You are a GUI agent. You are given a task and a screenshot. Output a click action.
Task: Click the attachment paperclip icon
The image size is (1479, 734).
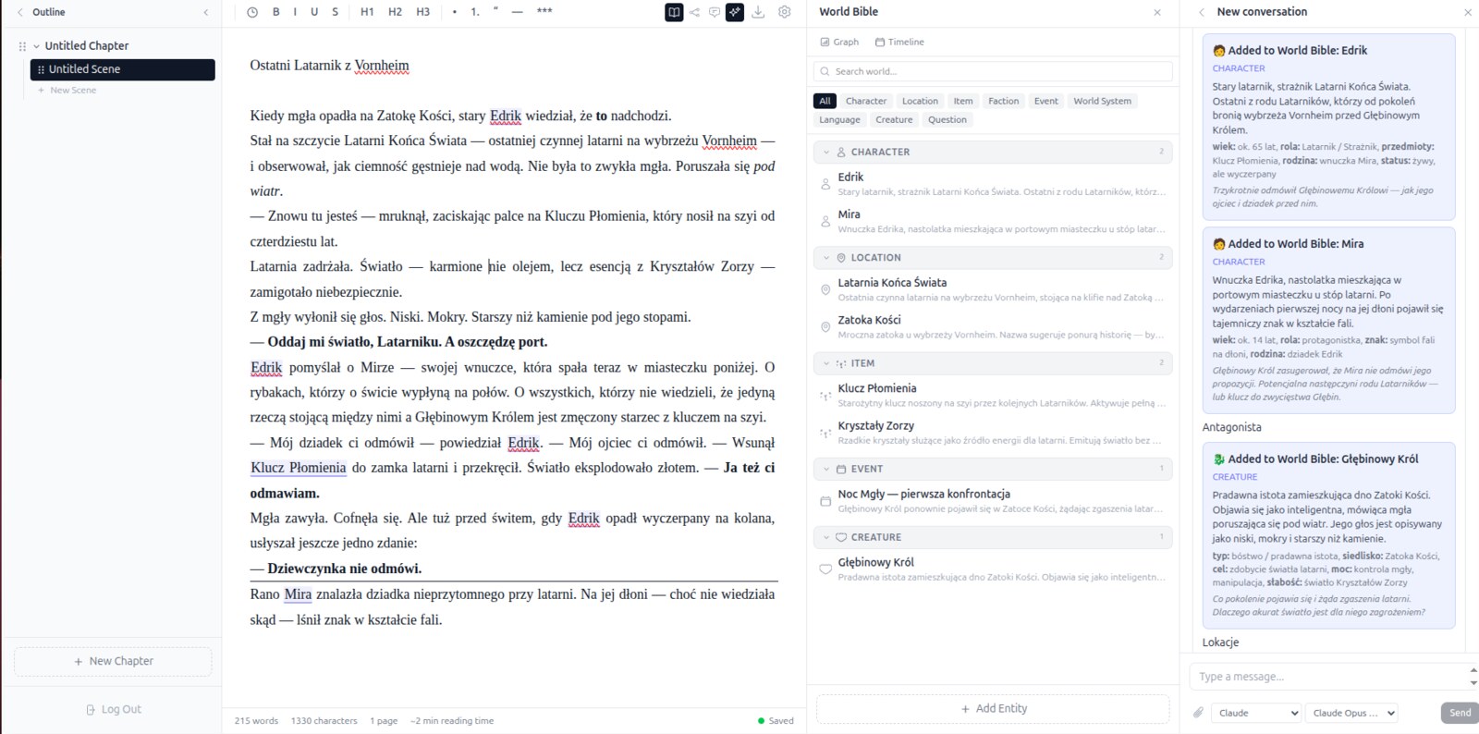[1198, 713]
